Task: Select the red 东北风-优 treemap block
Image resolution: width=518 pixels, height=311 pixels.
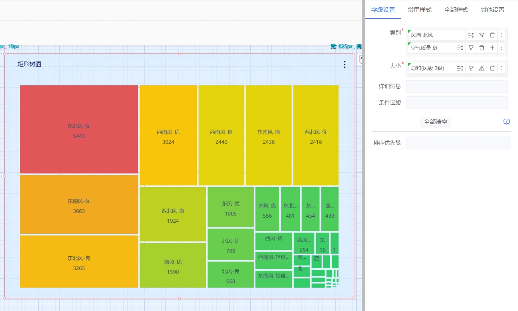Action: click(79, 129)
